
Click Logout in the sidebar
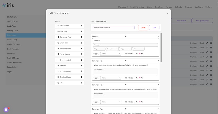click(10, 72)
